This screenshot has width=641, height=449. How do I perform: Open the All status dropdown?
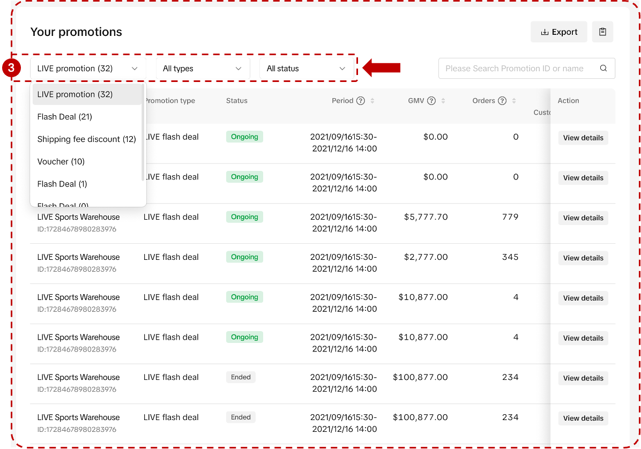coord(306,69)
